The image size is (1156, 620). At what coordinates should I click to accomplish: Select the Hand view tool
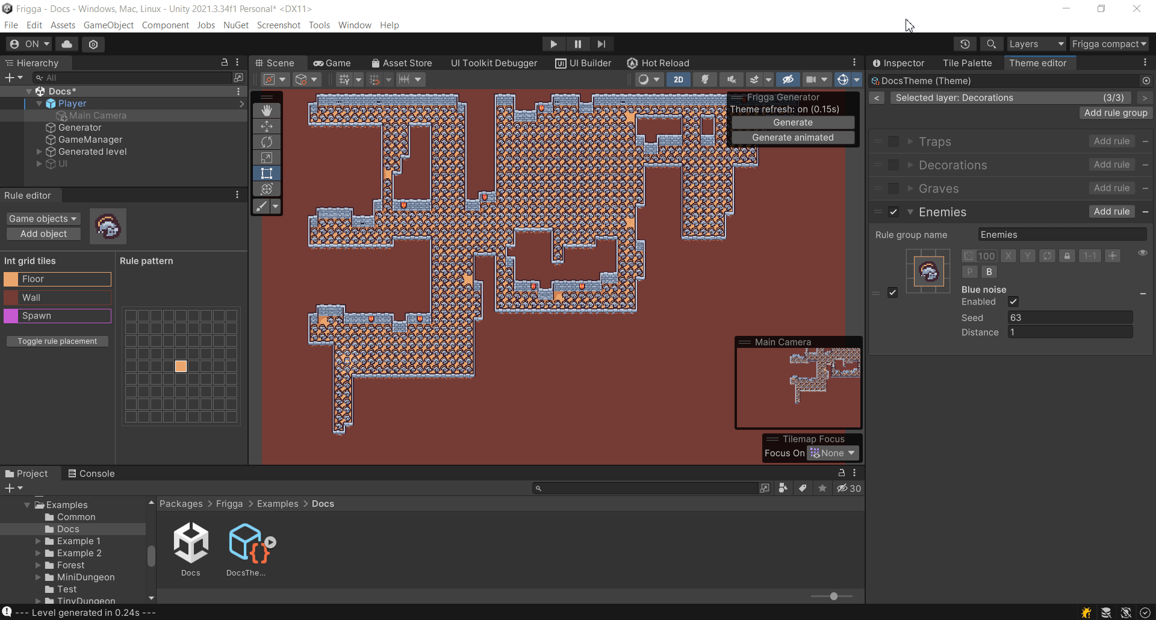[267, 110]
